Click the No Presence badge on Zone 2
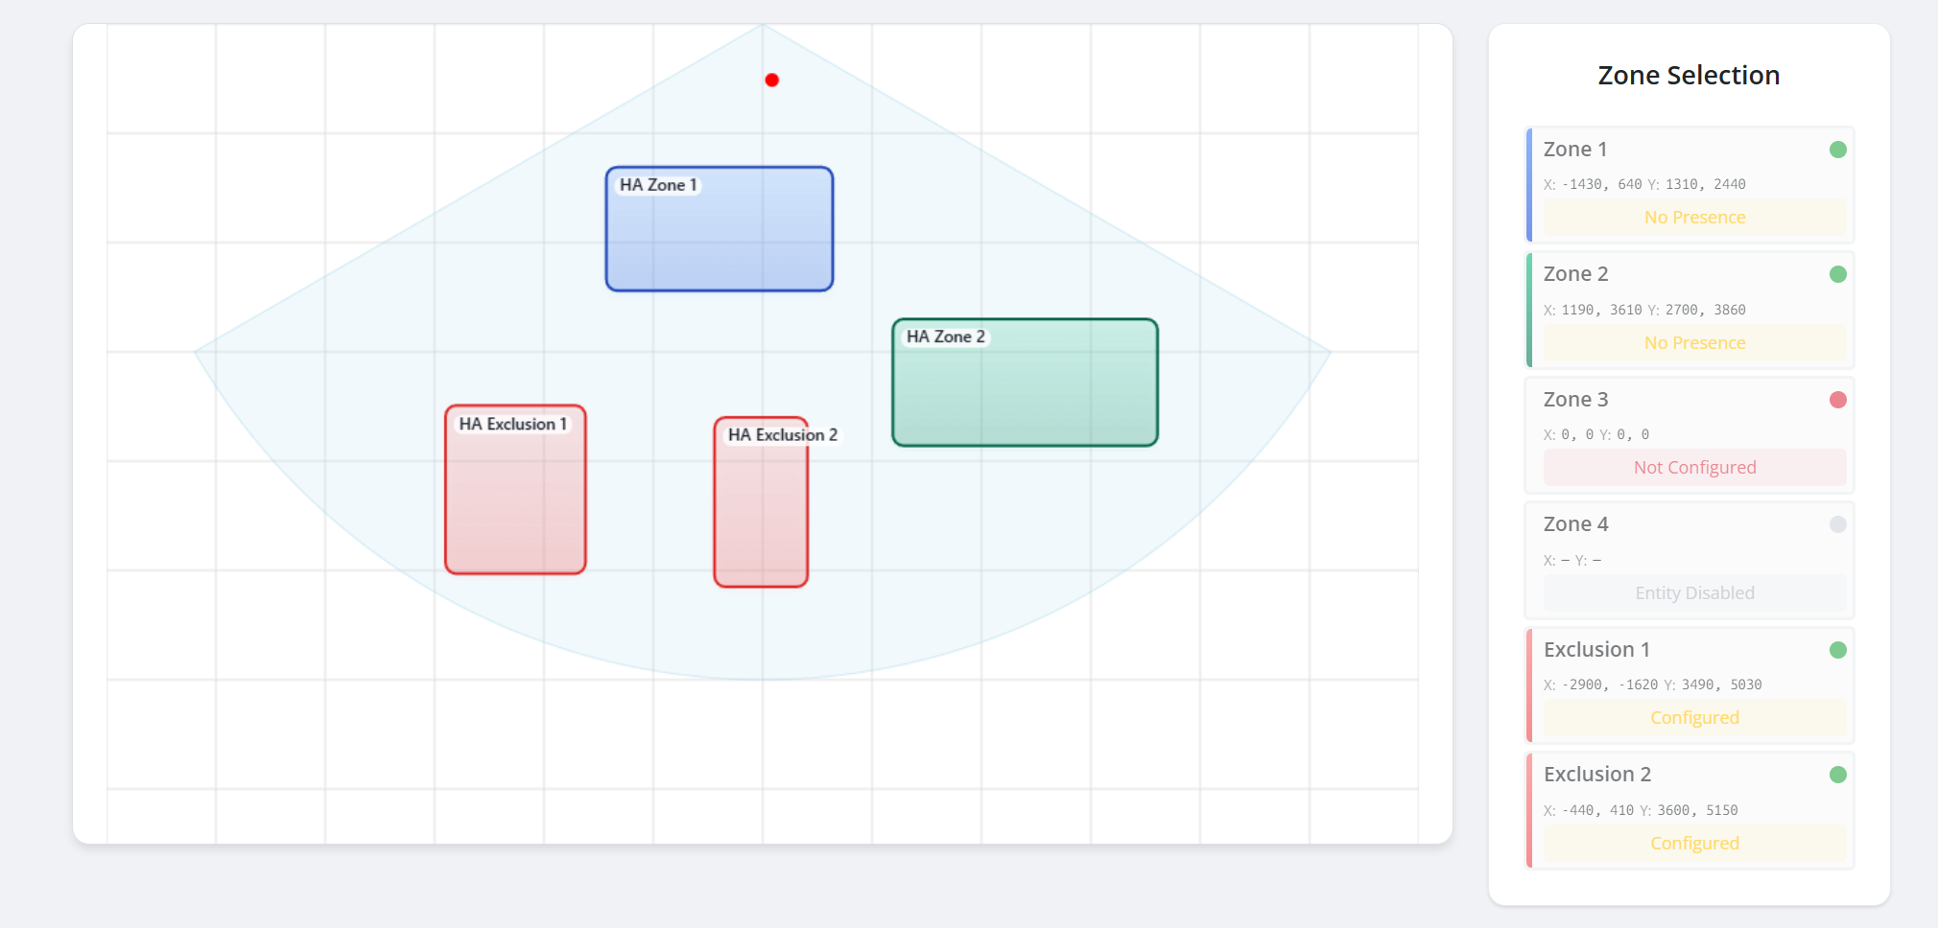Image resolution: width=1938 pixels, height=928 pixels. pos(1694,342)
